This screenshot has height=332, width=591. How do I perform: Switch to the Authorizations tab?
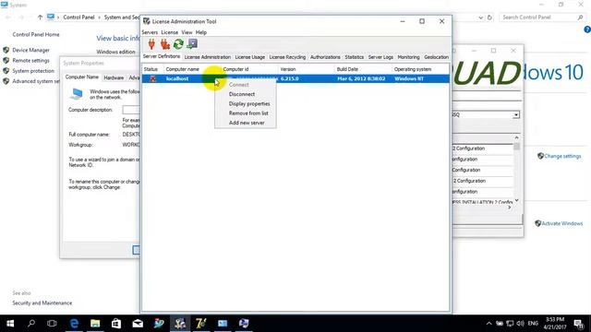pyautogui.click(x=325, y=57)
